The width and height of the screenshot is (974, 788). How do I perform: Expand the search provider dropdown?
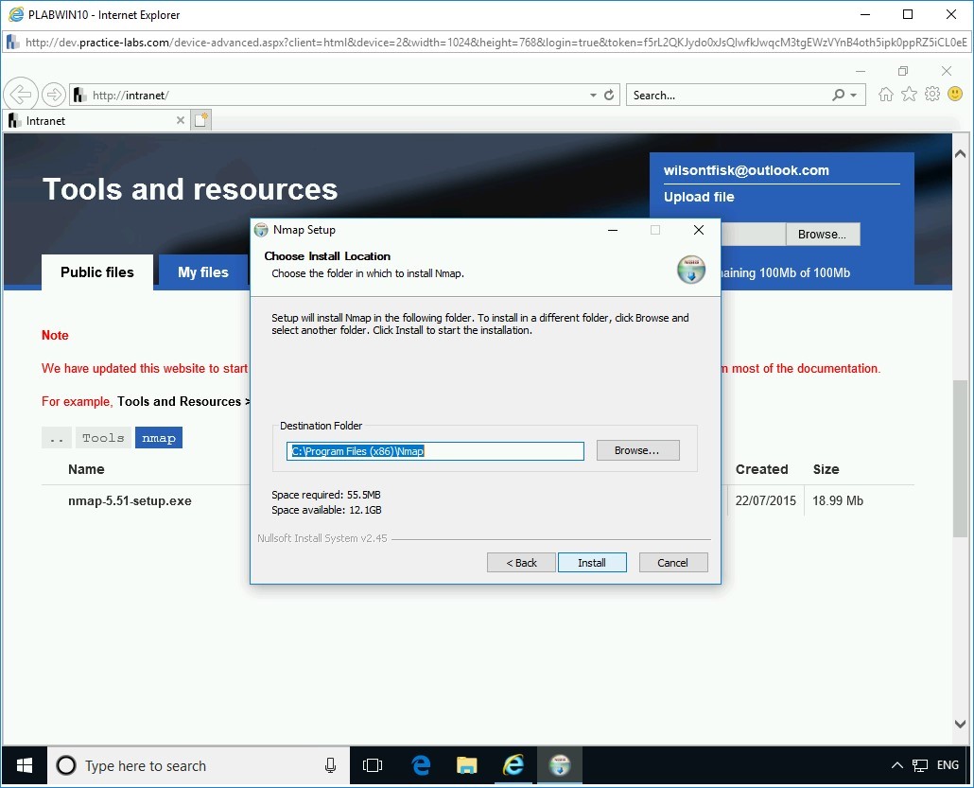click(x=853, y=95)
